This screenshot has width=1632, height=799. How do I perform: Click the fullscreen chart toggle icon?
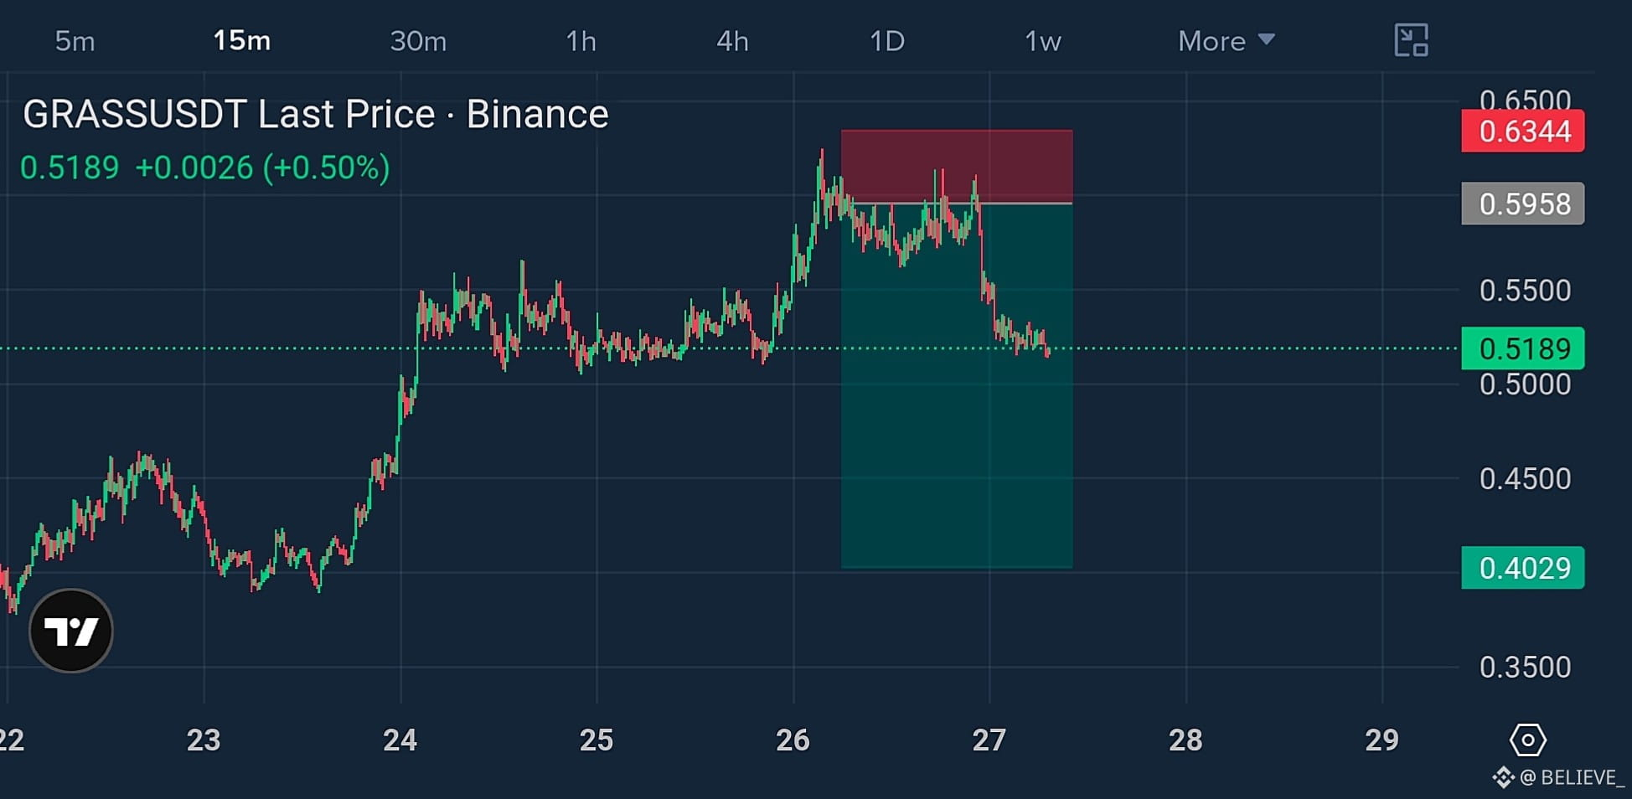click(x=1411, y=40)
